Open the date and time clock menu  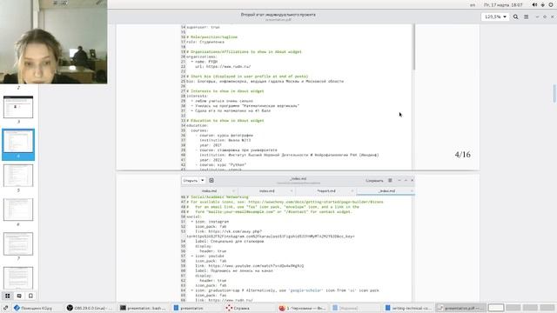pos(503,5)
